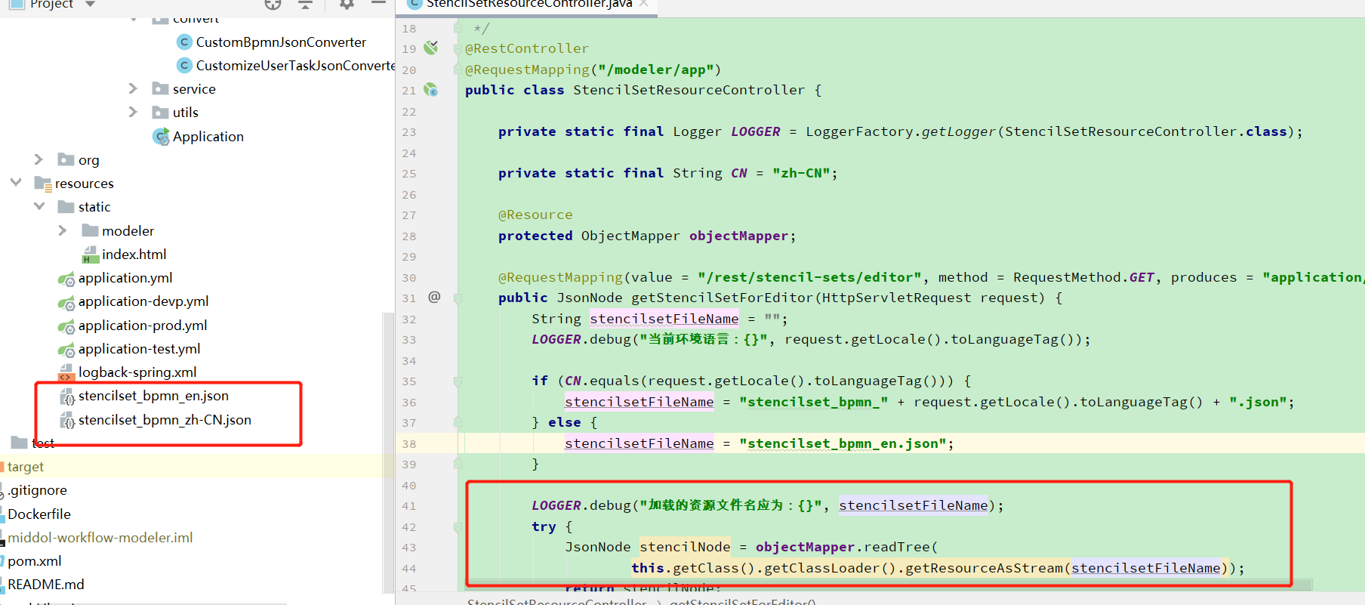Fold the getStencilSetForEditor method at line 31
The height and width of the screenshot is (605, 1365).
click(458, 298)
